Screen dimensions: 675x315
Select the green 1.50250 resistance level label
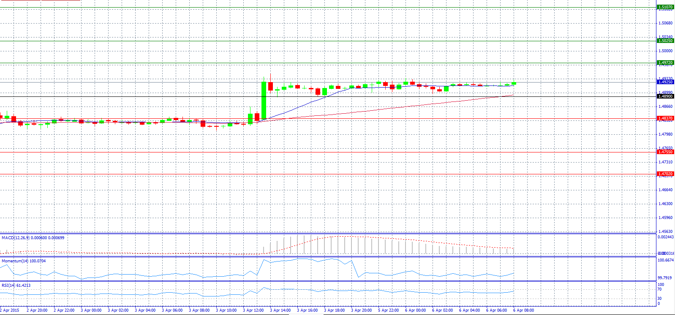pos(665,41)
